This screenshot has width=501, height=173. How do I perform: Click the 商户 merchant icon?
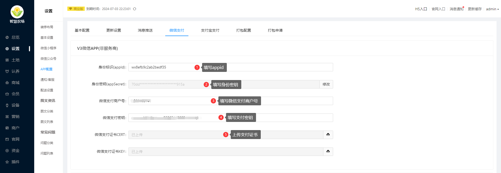(7, 128)
